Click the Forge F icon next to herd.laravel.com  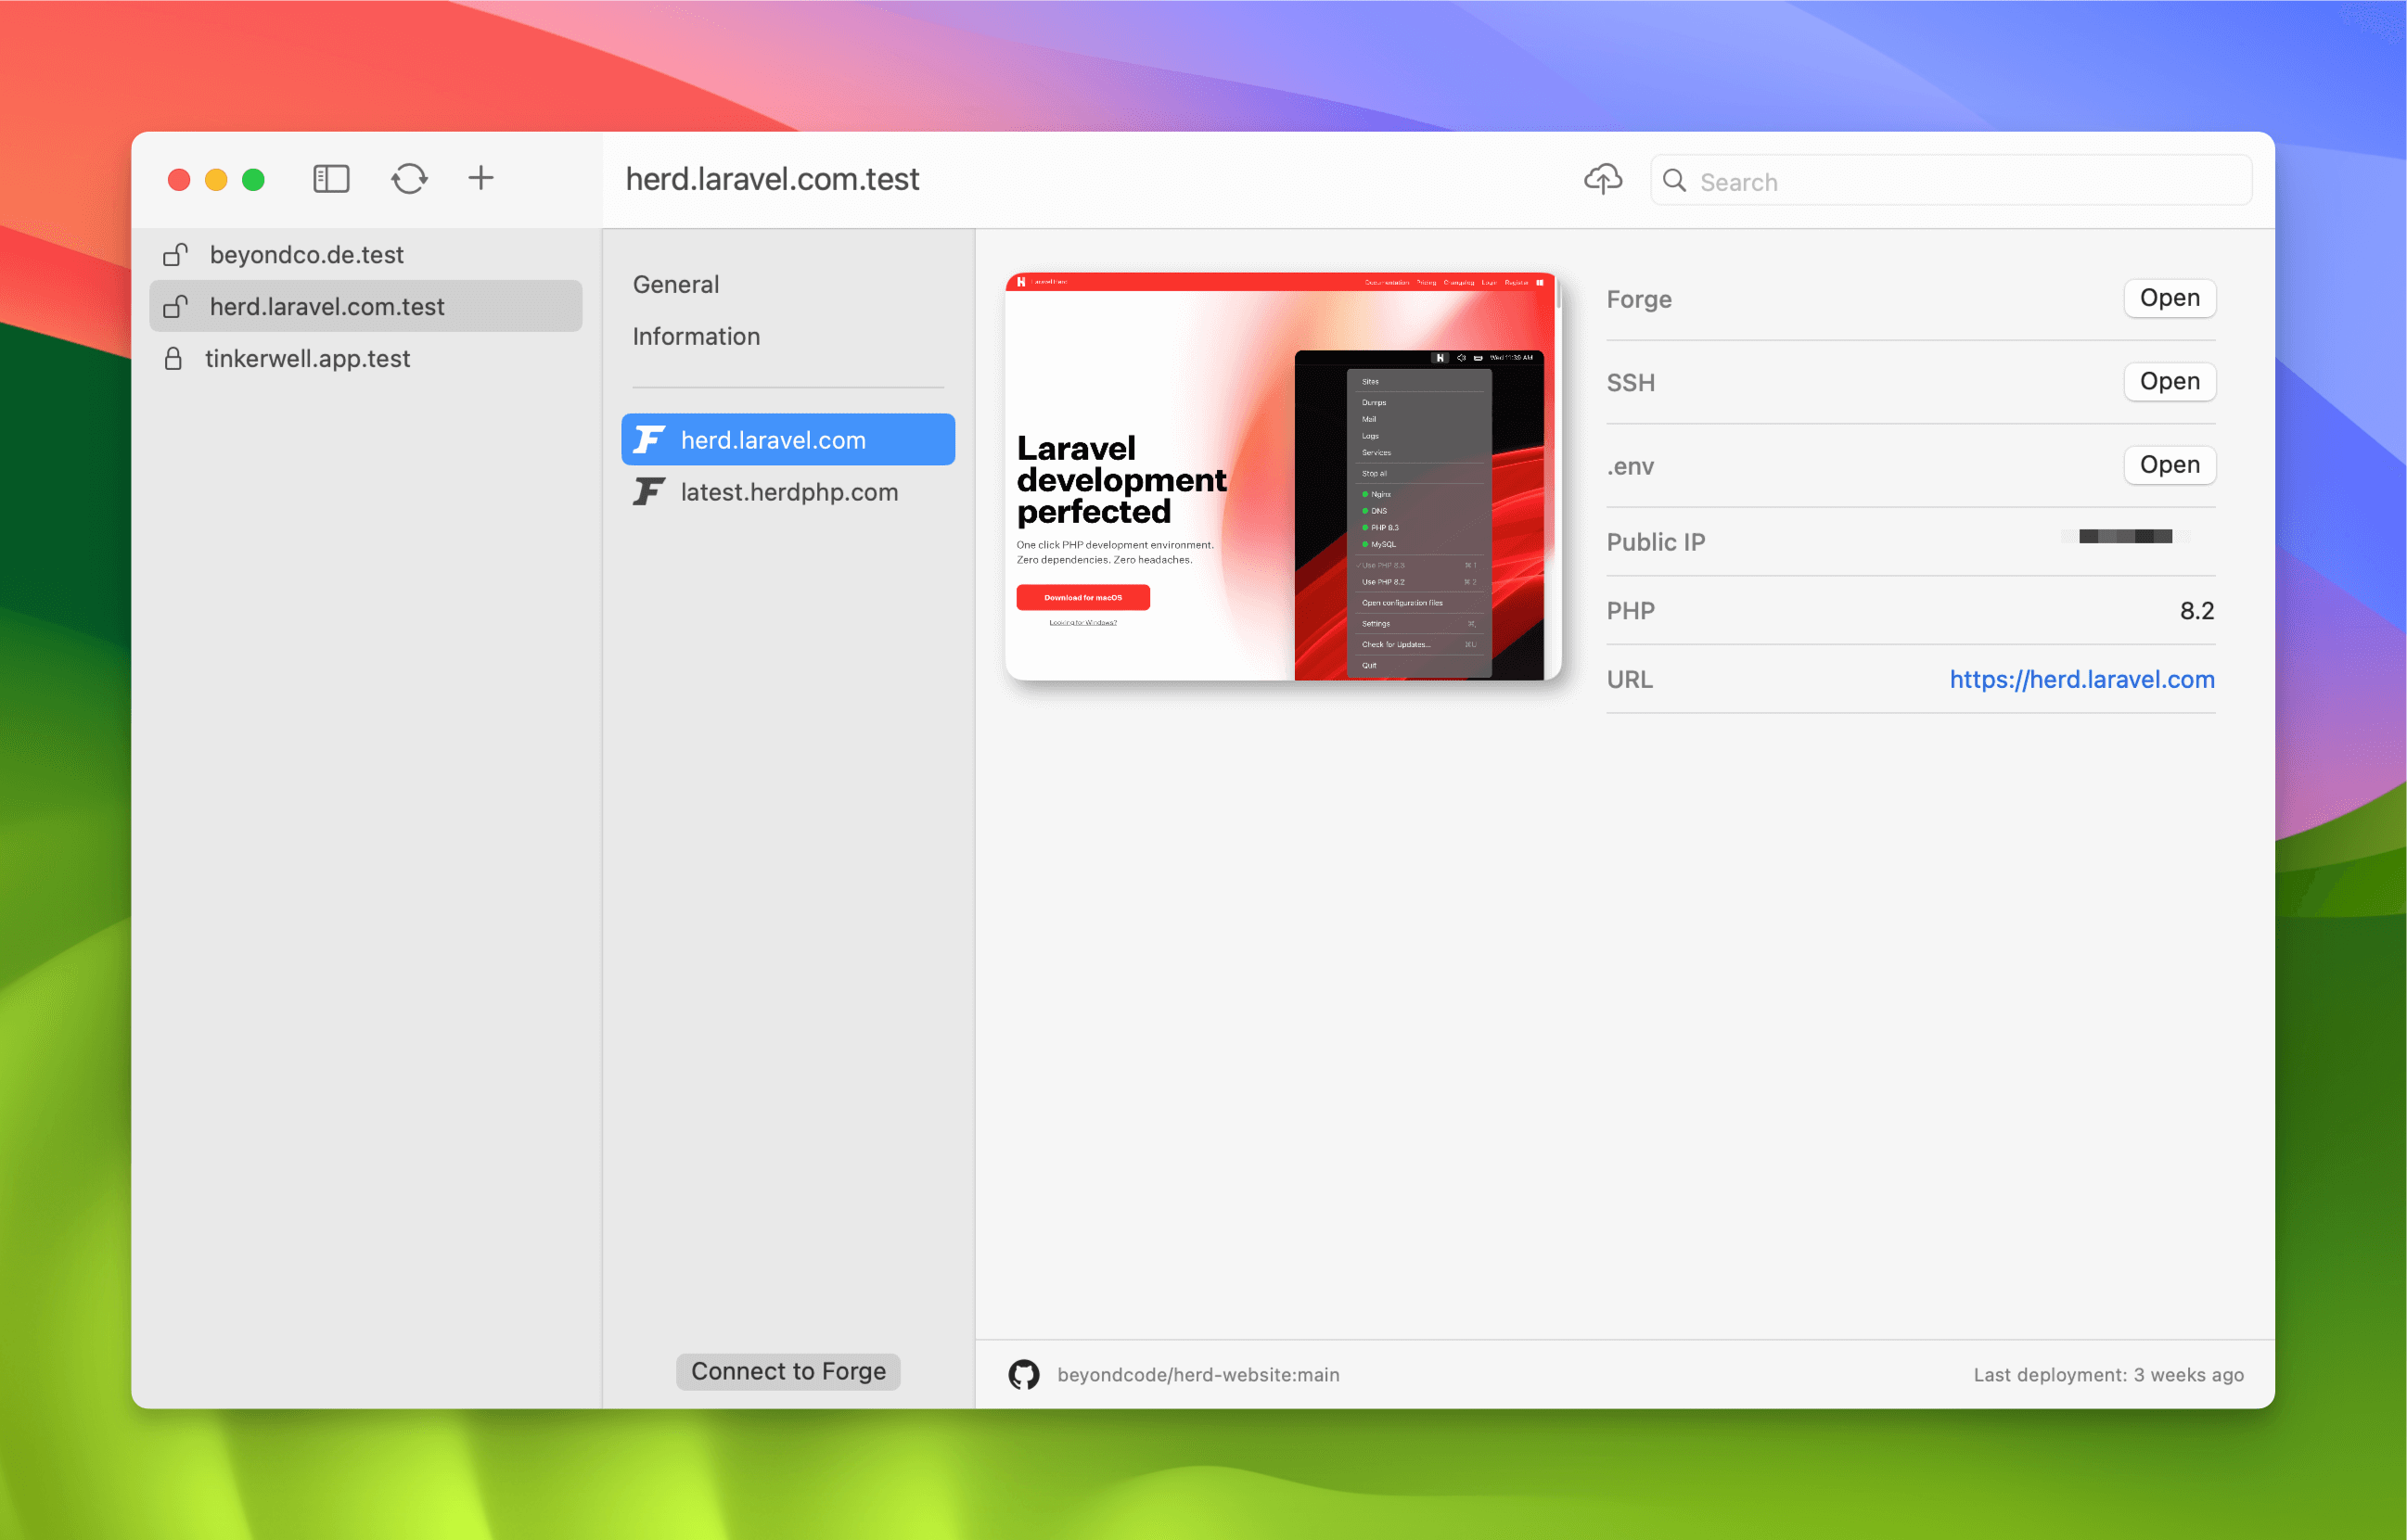coord(648,439)
